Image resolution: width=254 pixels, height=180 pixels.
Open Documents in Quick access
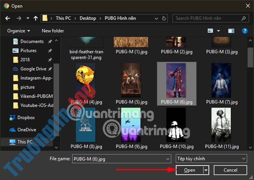tap(32, 41)
